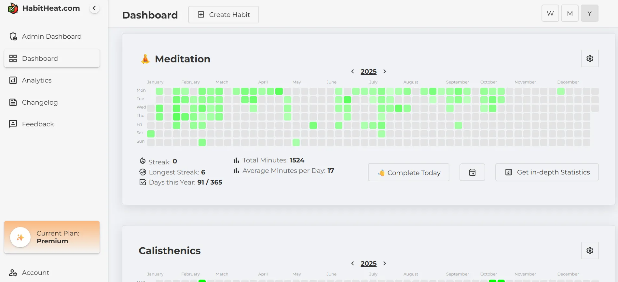
Task: Click the HabitHeat.com logo icon
Action: tap(13, 8)
